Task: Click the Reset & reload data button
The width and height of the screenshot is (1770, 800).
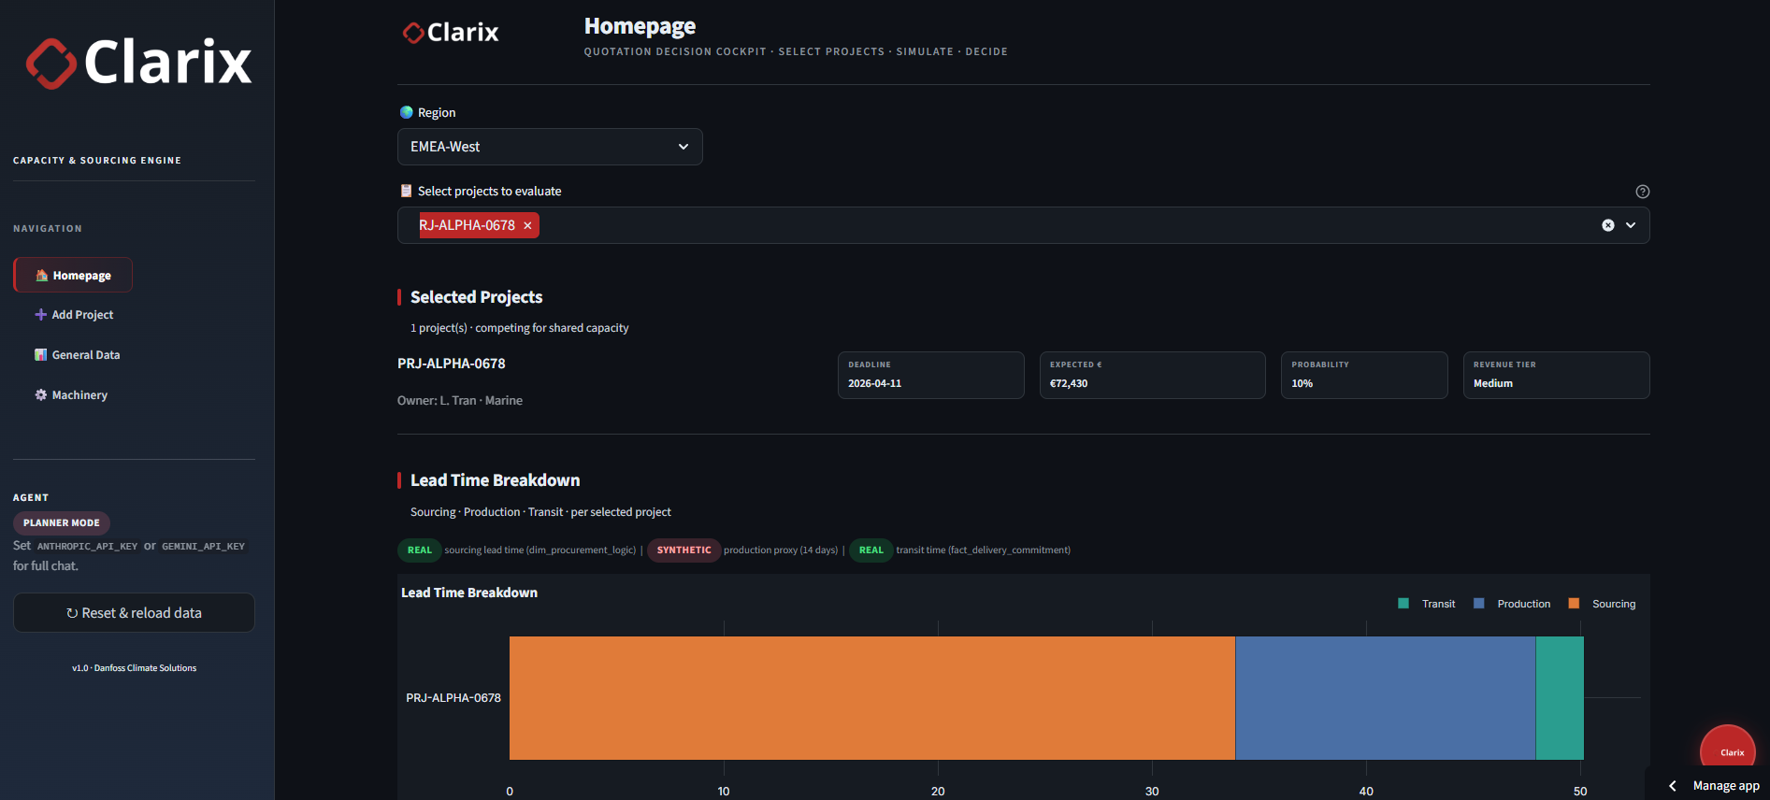Action: (x=134, y=613)
